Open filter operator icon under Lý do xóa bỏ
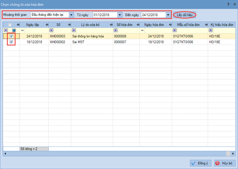238x169 pixels. click(x=74, y=30)
